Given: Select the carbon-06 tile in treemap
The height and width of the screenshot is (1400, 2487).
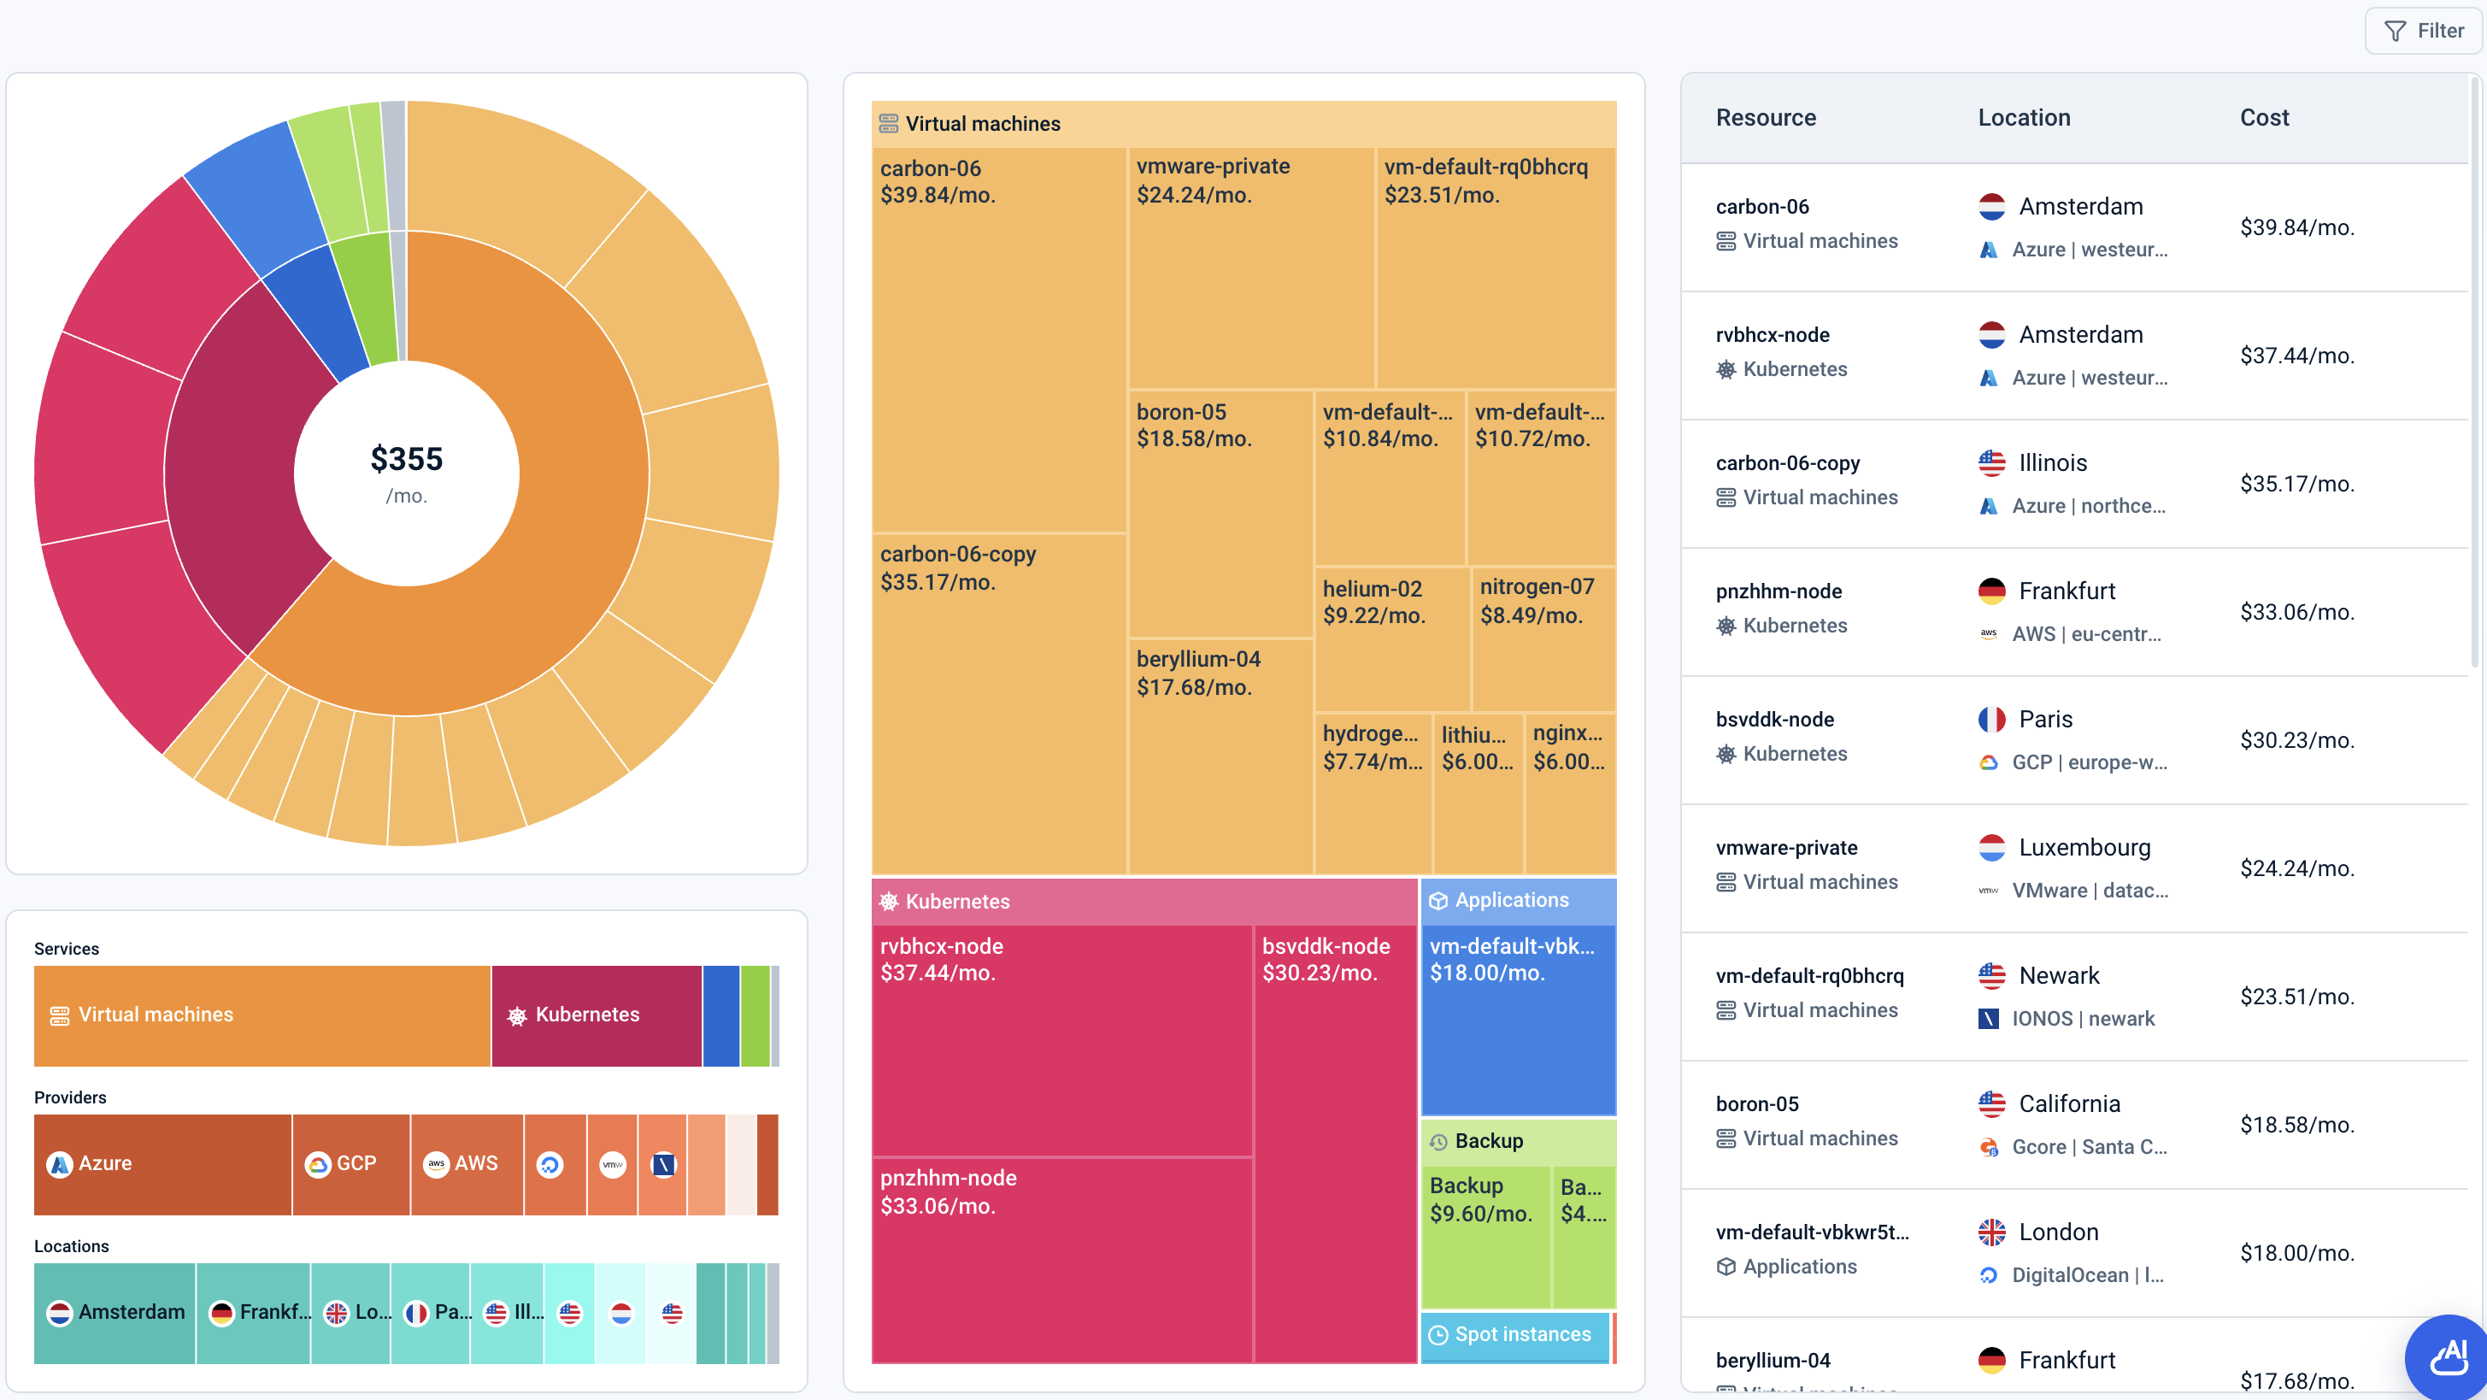Looking at the screenshot, I should pyautogui.click(x=999, y=339).
